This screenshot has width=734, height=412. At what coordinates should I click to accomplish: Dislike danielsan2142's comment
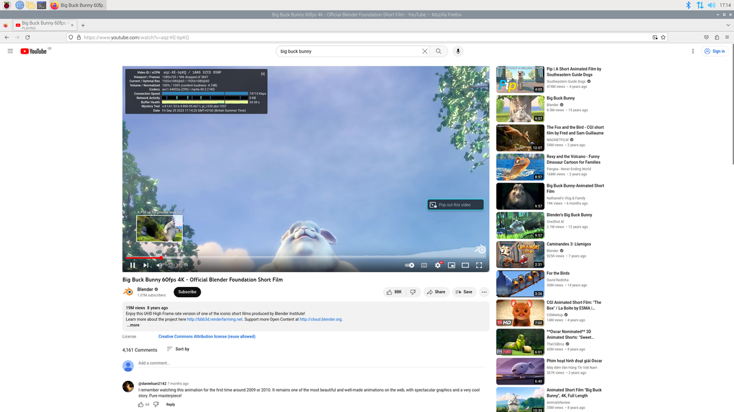pos(156,404)
